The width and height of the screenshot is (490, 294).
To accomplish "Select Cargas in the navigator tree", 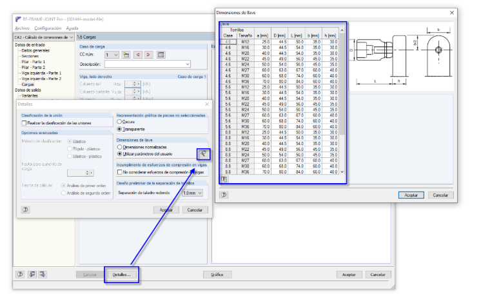I will 28,84.
